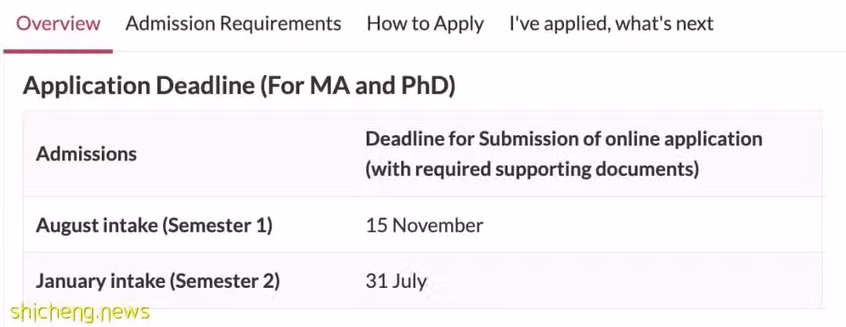
Task: Switch to the Overview tab
Action: [x=58, y=23]
